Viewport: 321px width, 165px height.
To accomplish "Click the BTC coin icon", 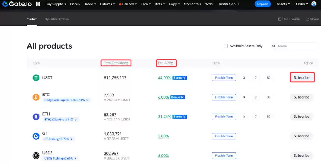I will click(36, 97).
